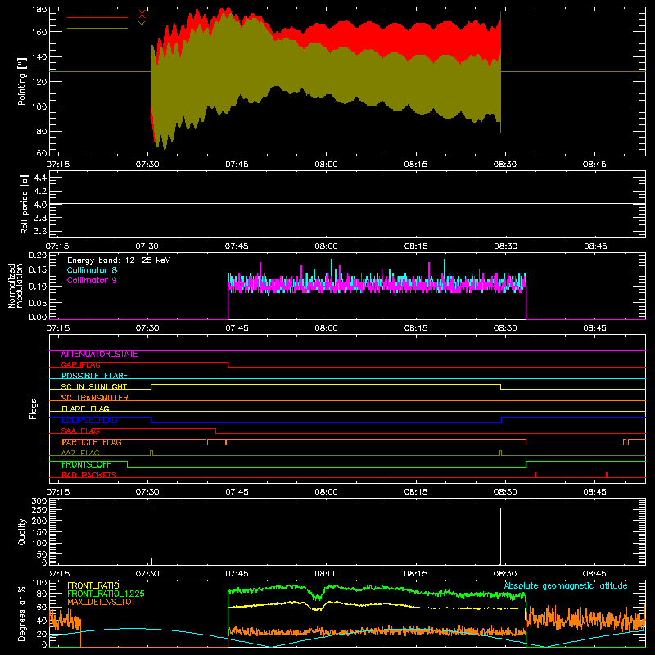Click 08:30 tick label under pointing plot
This screenshot has width=655, height=655.
(x=505, y=165)
